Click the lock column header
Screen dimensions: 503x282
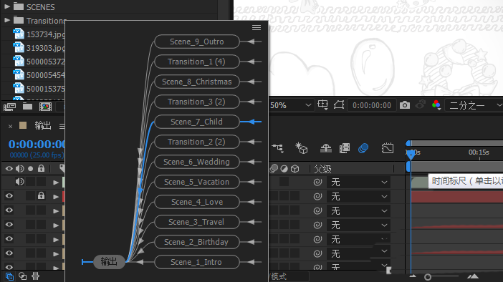coord(41,168)
